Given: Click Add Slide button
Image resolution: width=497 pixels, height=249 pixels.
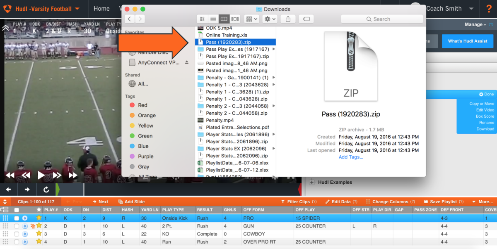Looking at the screenshot, I should 131,202.
